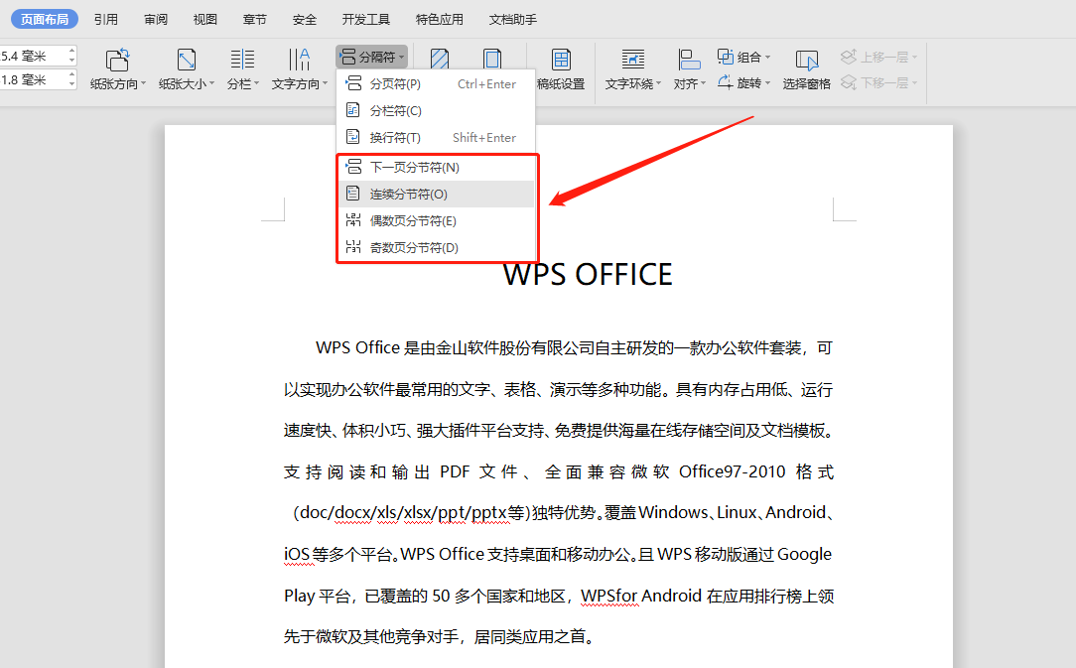Switch to the 视图 view tab
This screenshot has width=1076, height=668.
pos(205,19)
